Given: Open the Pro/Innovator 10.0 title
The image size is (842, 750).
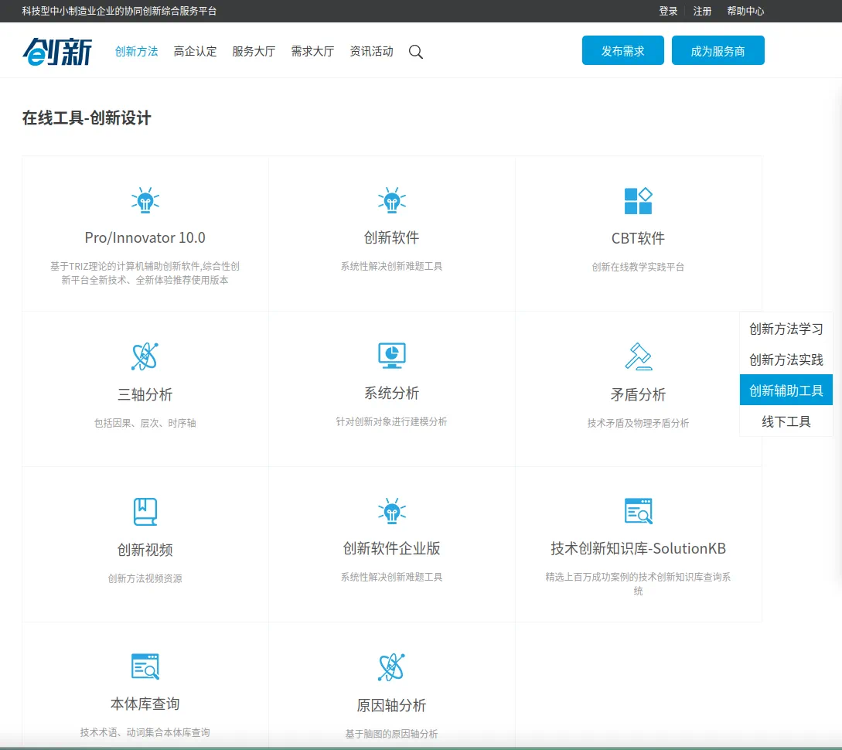Looking at the screenshot, I should 145,238.
